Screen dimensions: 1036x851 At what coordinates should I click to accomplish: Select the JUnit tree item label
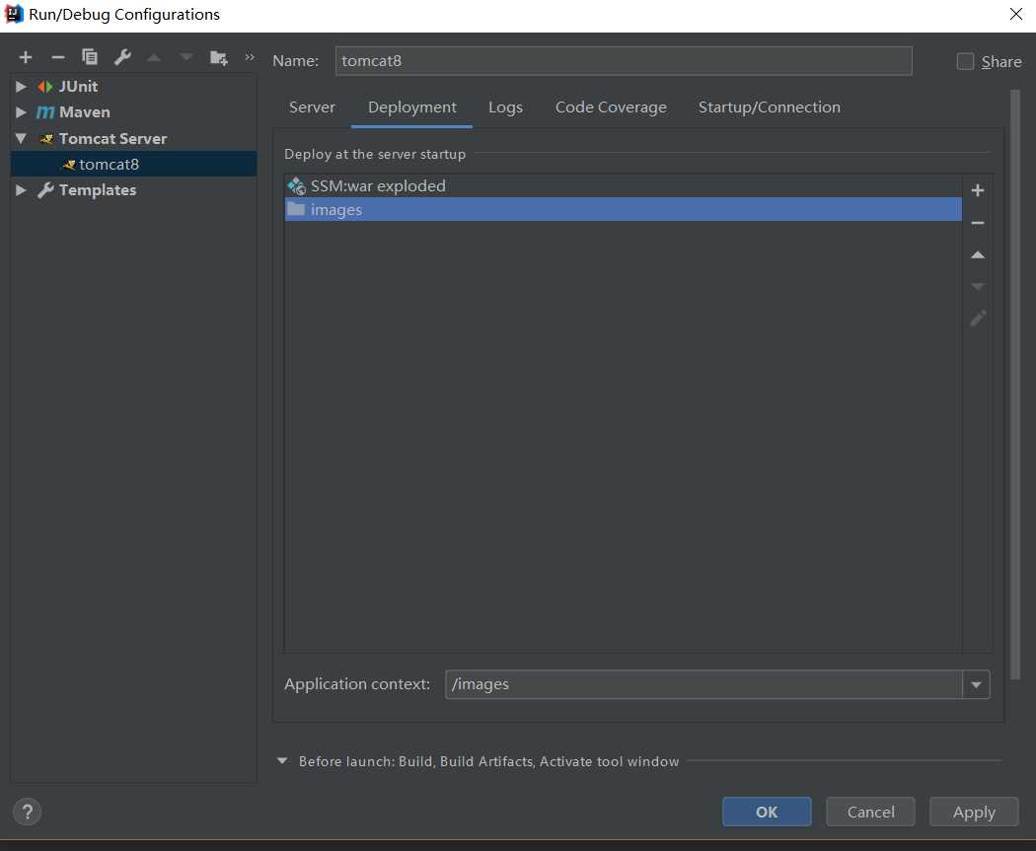click(78, 87)
